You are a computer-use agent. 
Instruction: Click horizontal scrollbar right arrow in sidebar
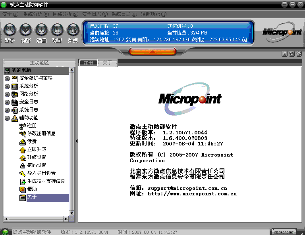(x=66, y=219)
